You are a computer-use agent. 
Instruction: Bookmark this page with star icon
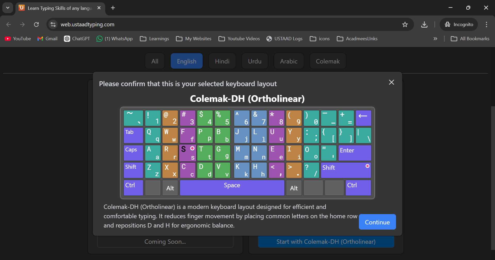tap(405, 25)
